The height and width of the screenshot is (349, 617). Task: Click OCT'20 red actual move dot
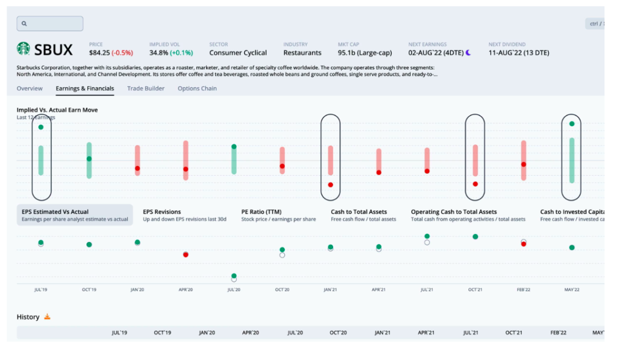pyautogui.click(x=282, y=166)
